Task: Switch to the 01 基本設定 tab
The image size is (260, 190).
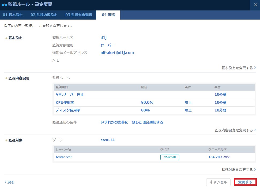Action: click(13, 15)
